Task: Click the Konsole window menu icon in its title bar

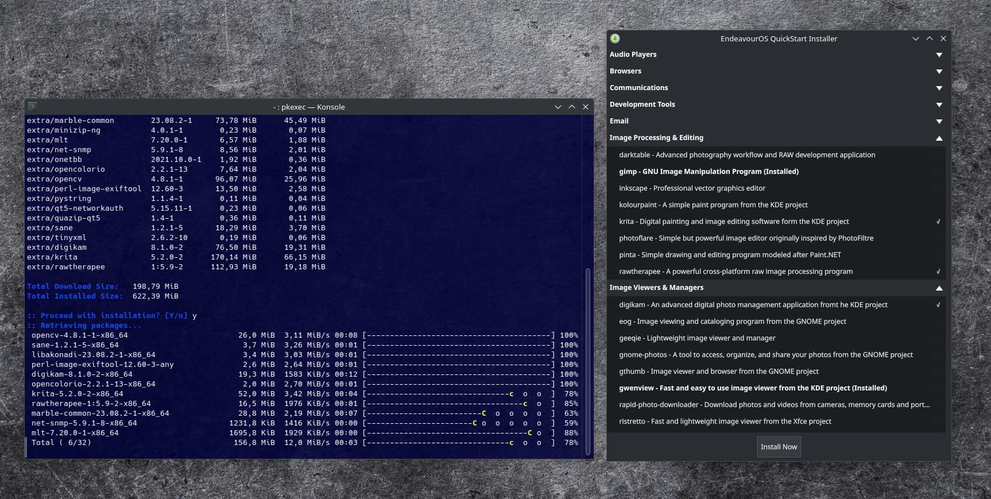Action: pyautogui.click(x=33, y=106)
